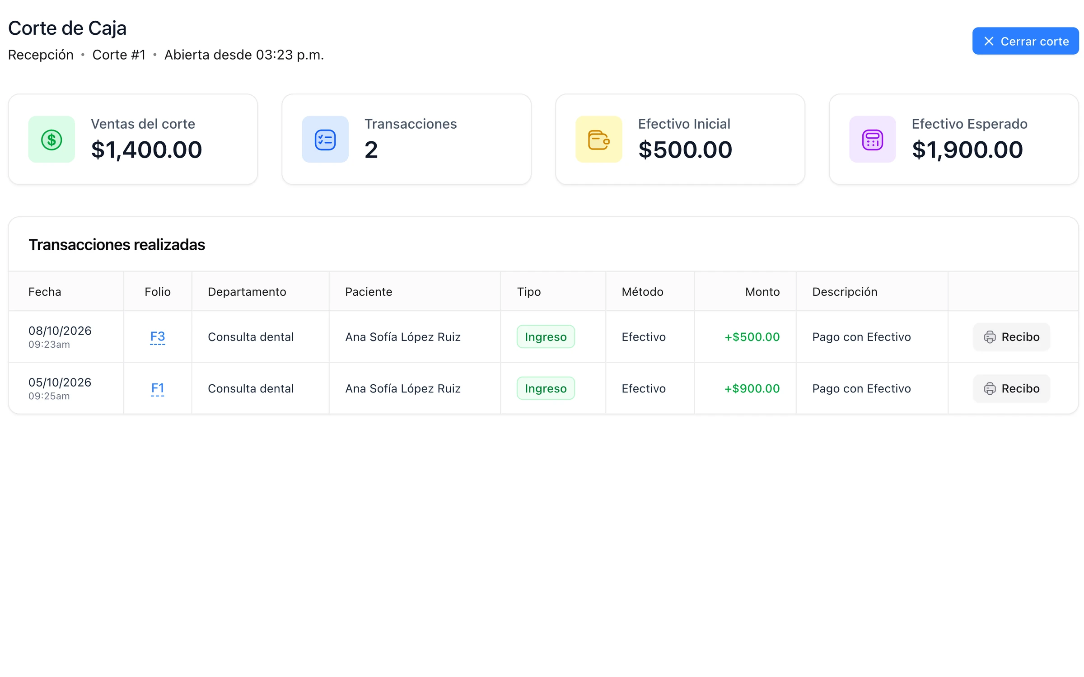Click the green dollar Ventas del corte icon
The height and width of the screenshot is (677, 1084).
[x=51, y=140]
